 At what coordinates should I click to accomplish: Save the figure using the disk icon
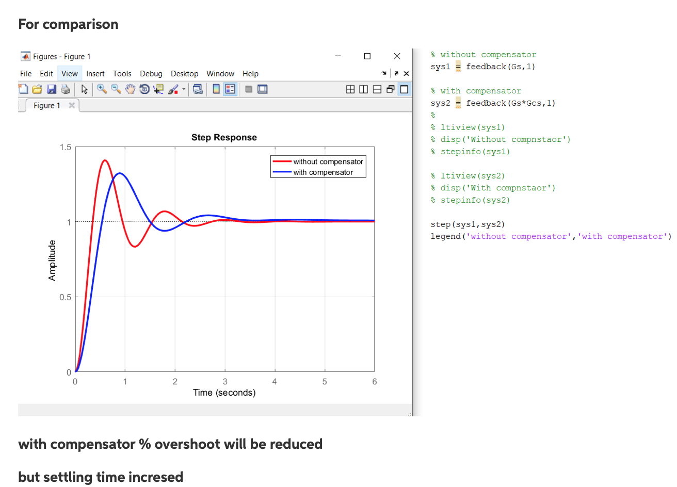[x=51, y=89]
